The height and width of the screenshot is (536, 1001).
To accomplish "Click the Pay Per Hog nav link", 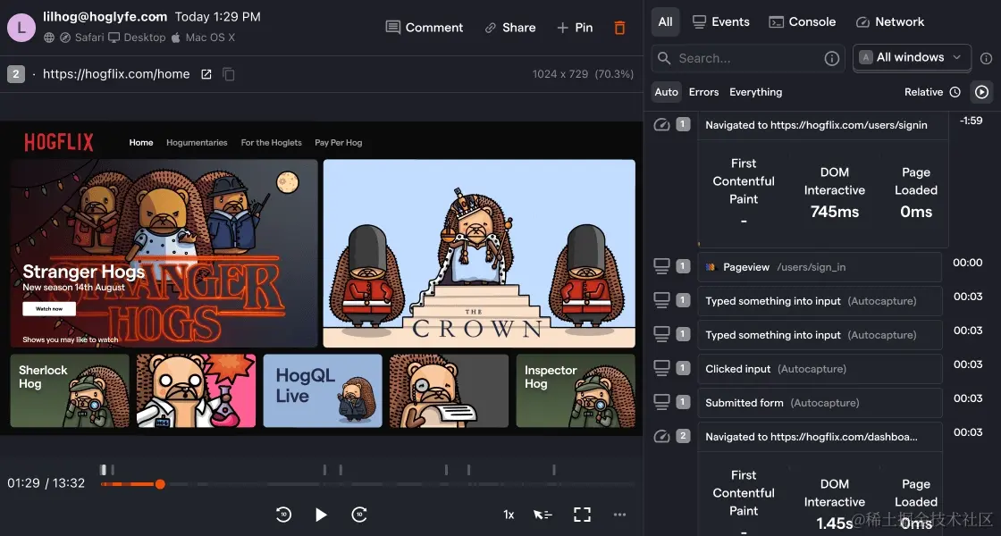I will (x=339, y=142).
